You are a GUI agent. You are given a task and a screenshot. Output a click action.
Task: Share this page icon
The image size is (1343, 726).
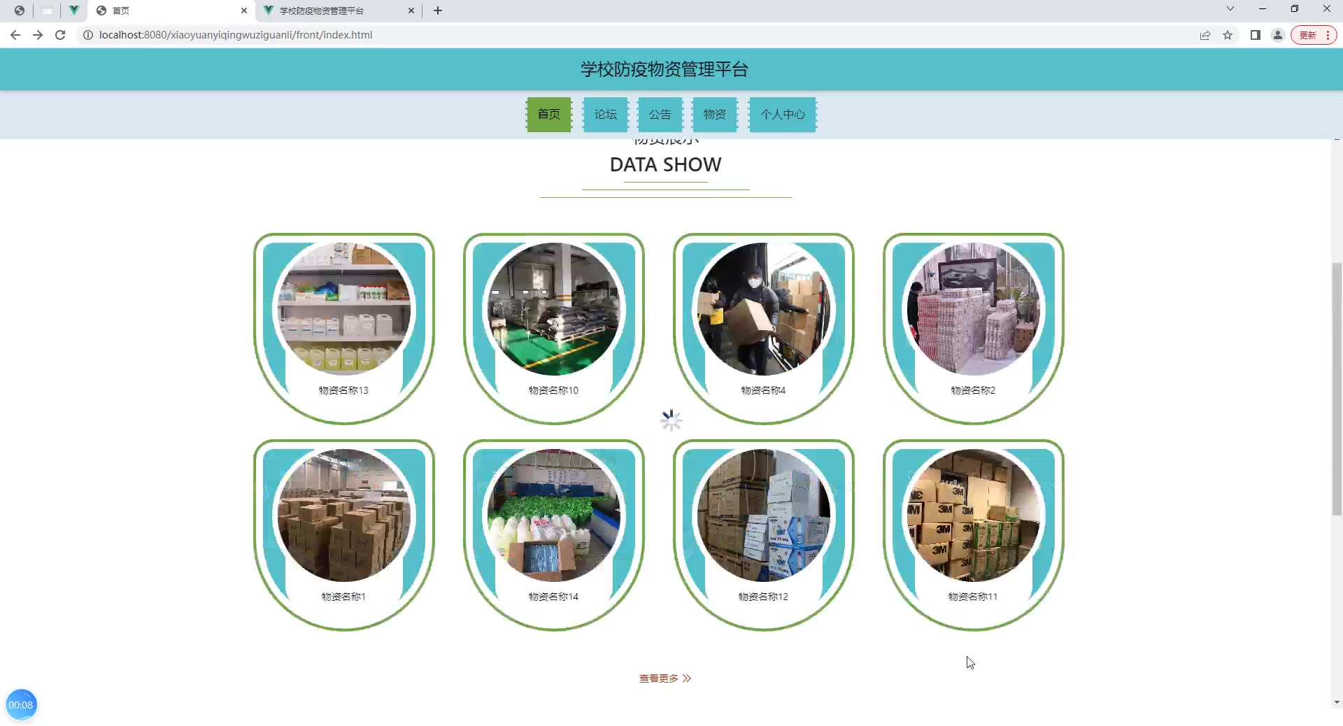pyautogui.click(x=1205, y=35)
